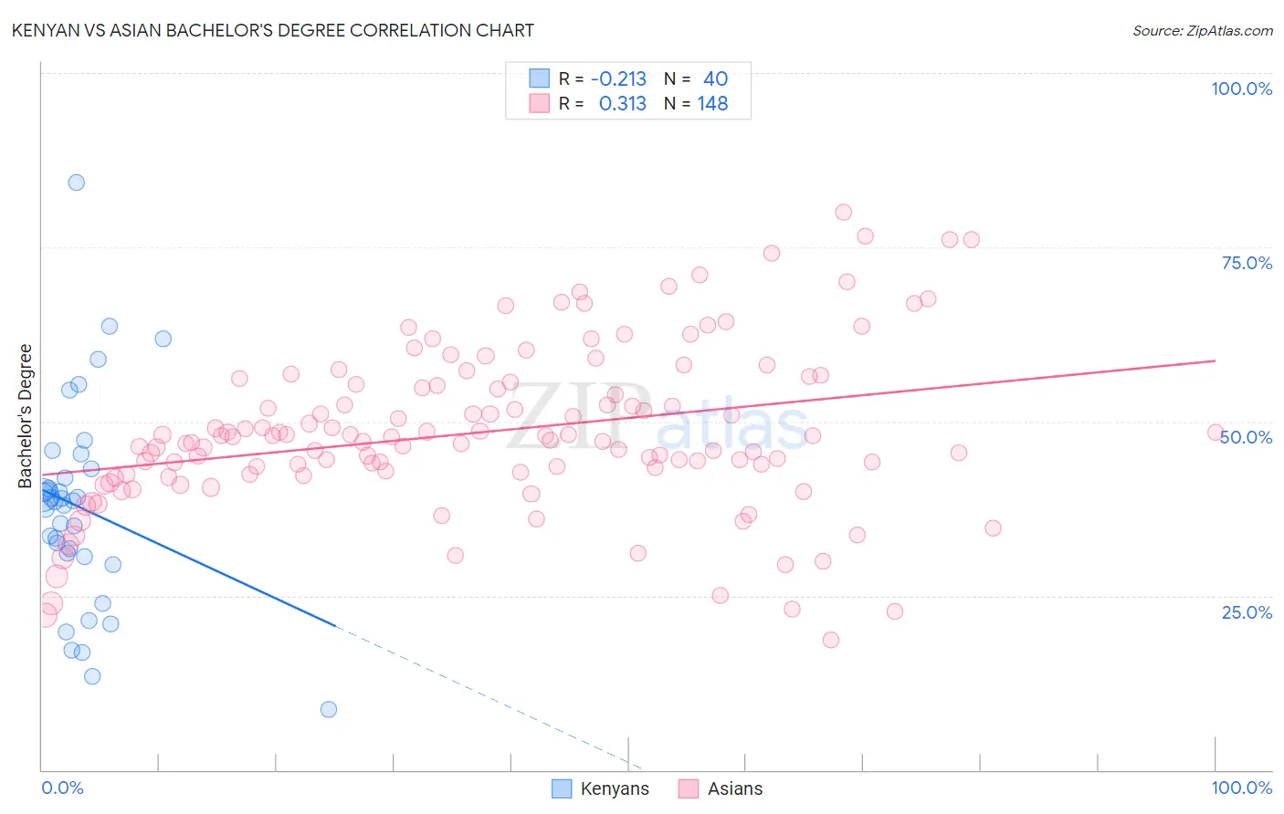
Task: Click the blue swatch beside R = -0.213
Action: pyautogui.click(x=540, y=78)
